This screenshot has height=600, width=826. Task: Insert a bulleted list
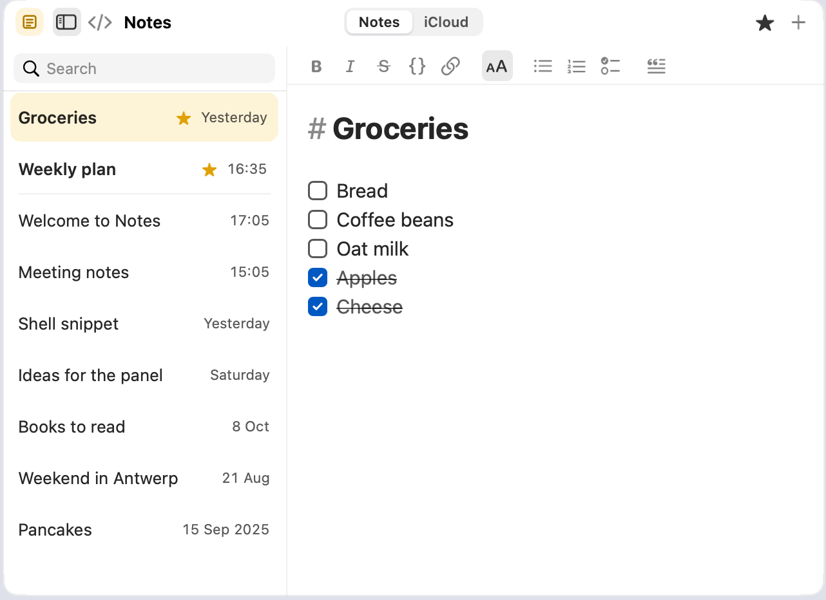pyautogui.click(x=543, y=66)
